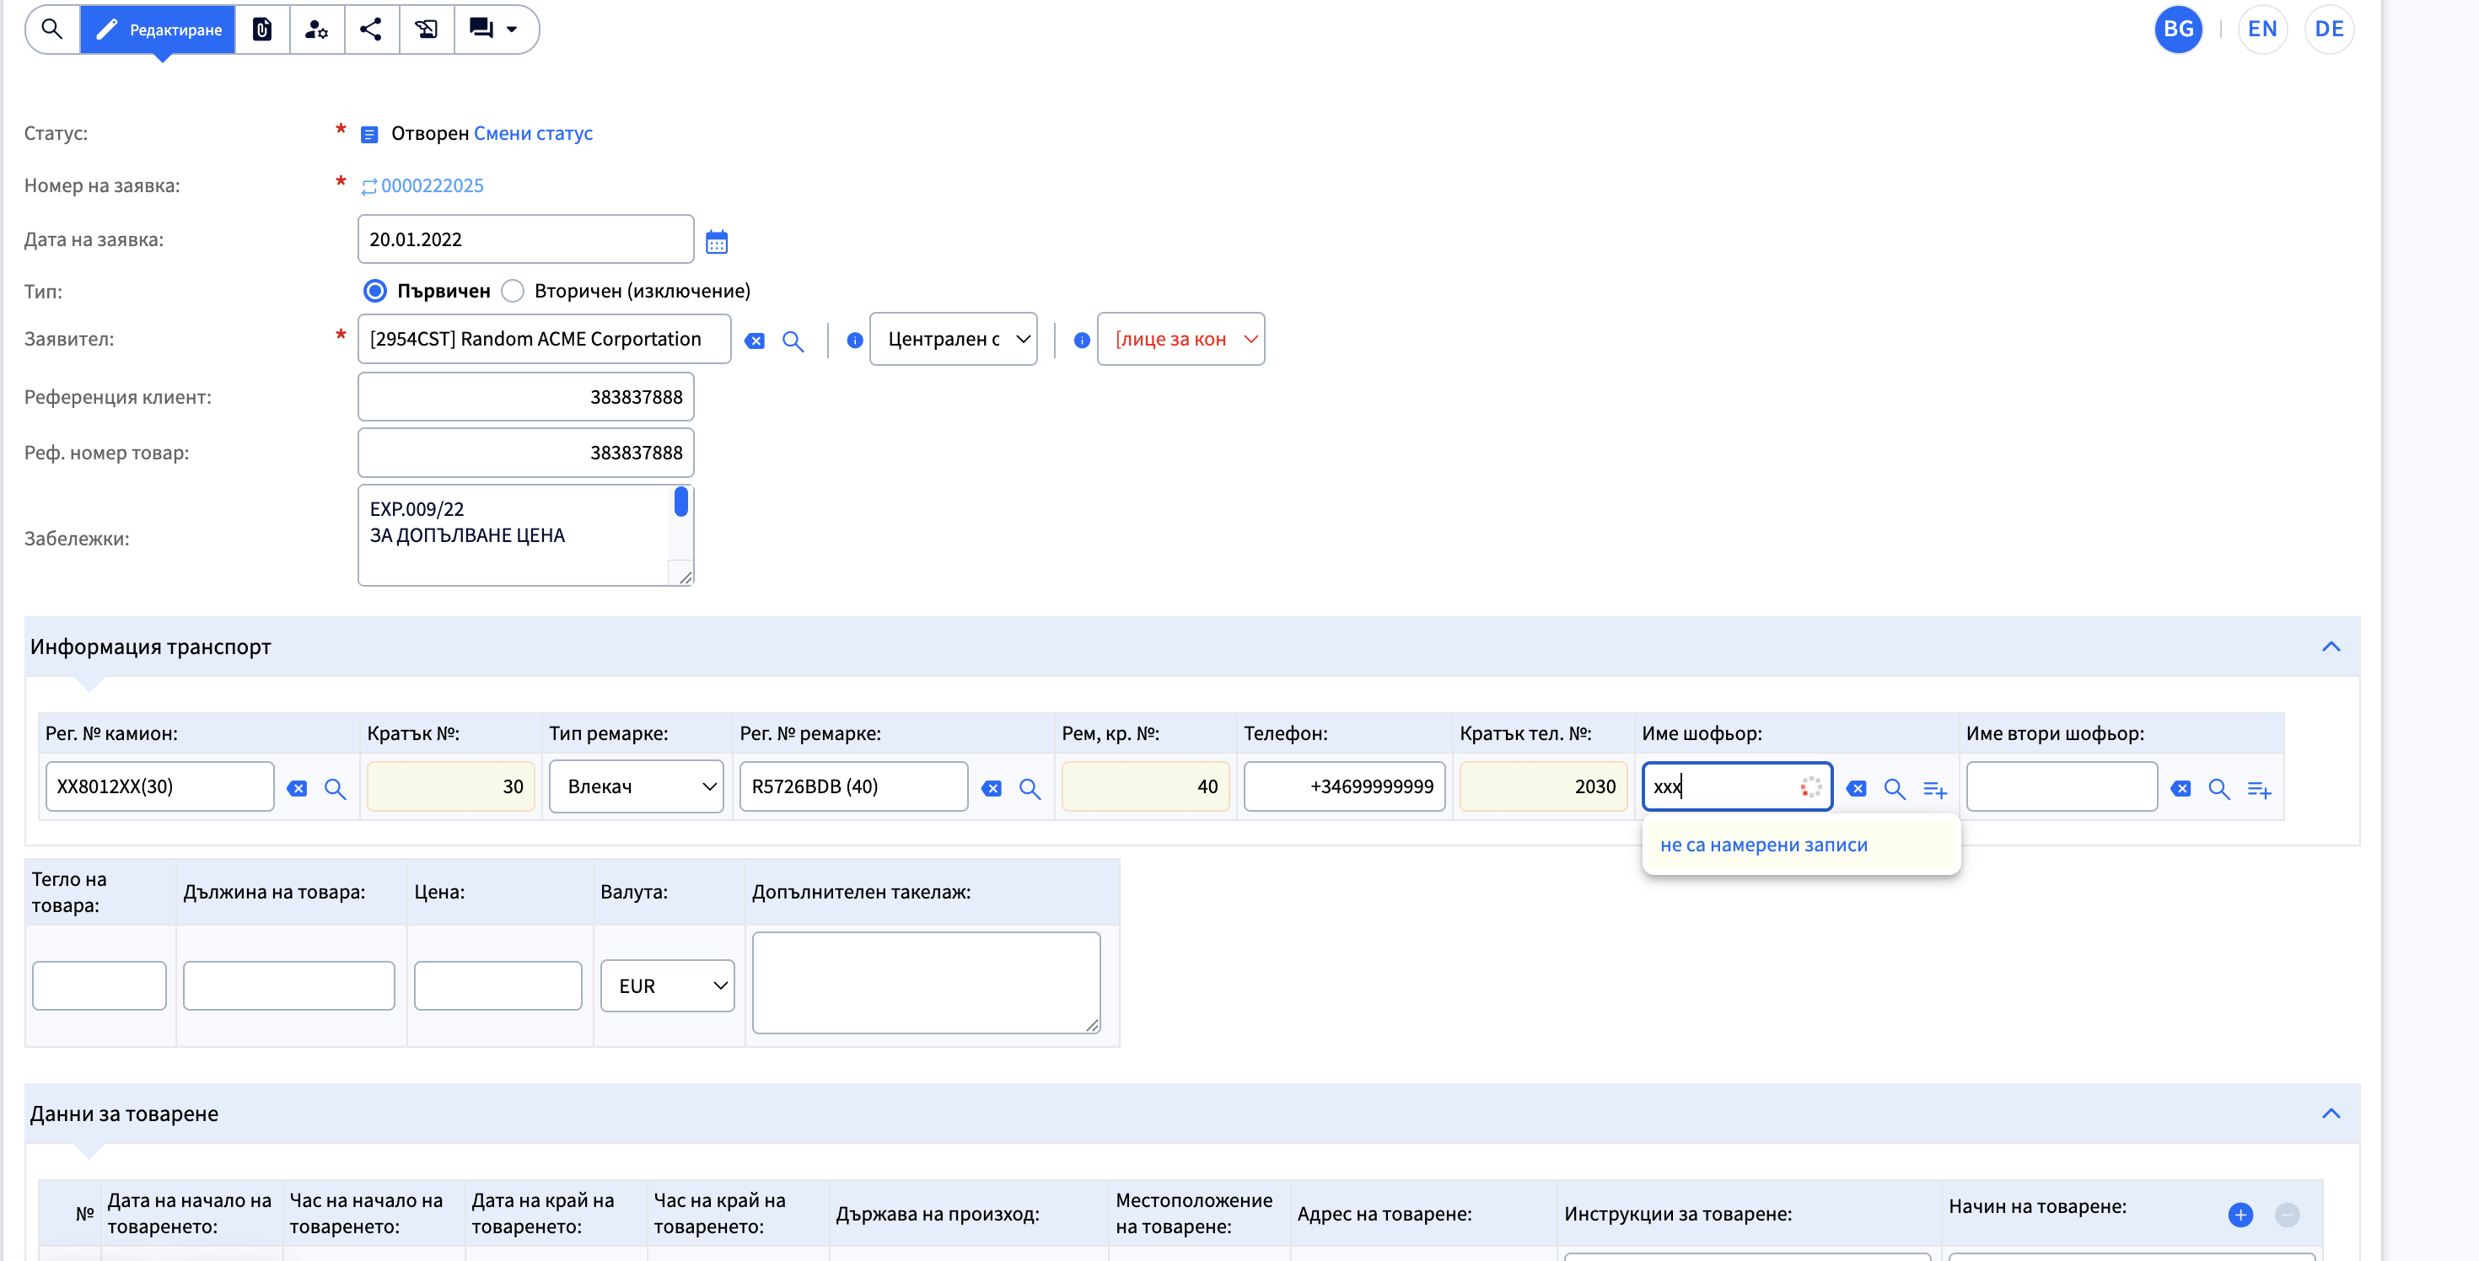Add new driver with list-plus icon
Screen dimensions: 2479x1261
tap(1934, 789)
